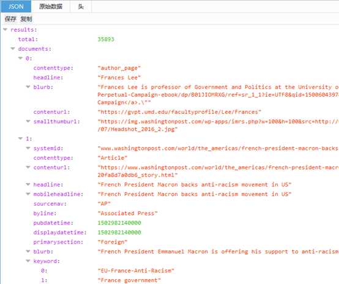Open the 头 headers tab

81,7
